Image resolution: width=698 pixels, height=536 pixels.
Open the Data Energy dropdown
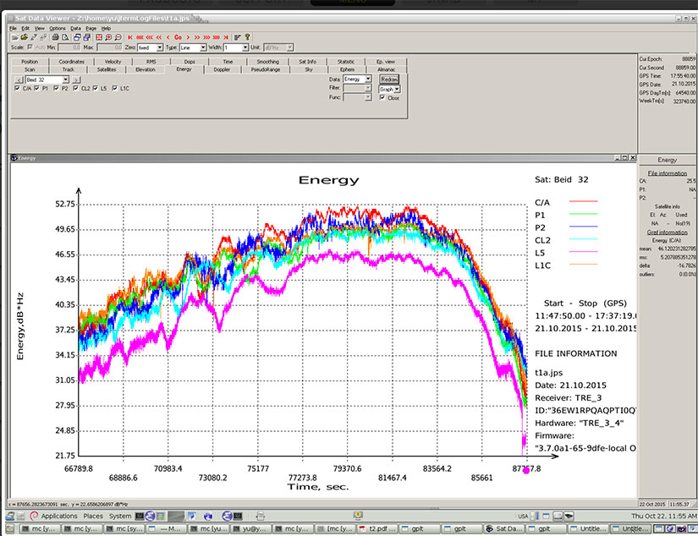point(367,79)
